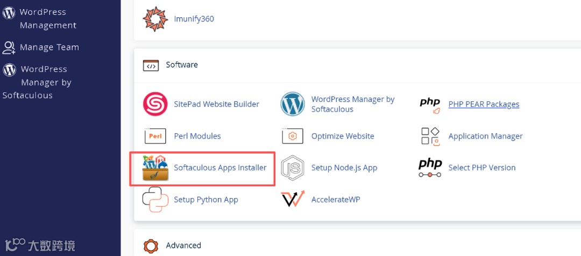Open the Perl Modules icon

(155, 136)
